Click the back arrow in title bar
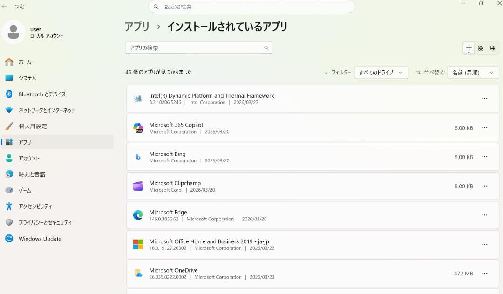The image size is (503, 294). click(4, 7)
